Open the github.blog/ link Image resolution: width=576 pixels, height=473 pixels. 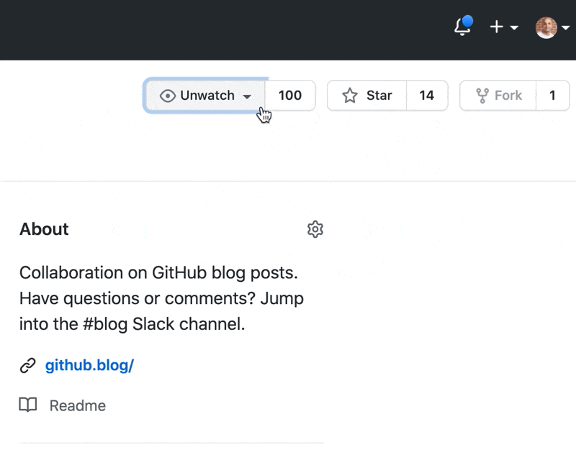[89, 365]
